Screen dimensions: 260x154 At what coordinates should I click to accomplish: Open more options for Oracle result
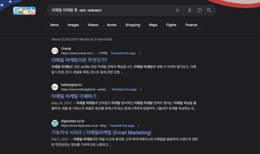coord(140,53)
